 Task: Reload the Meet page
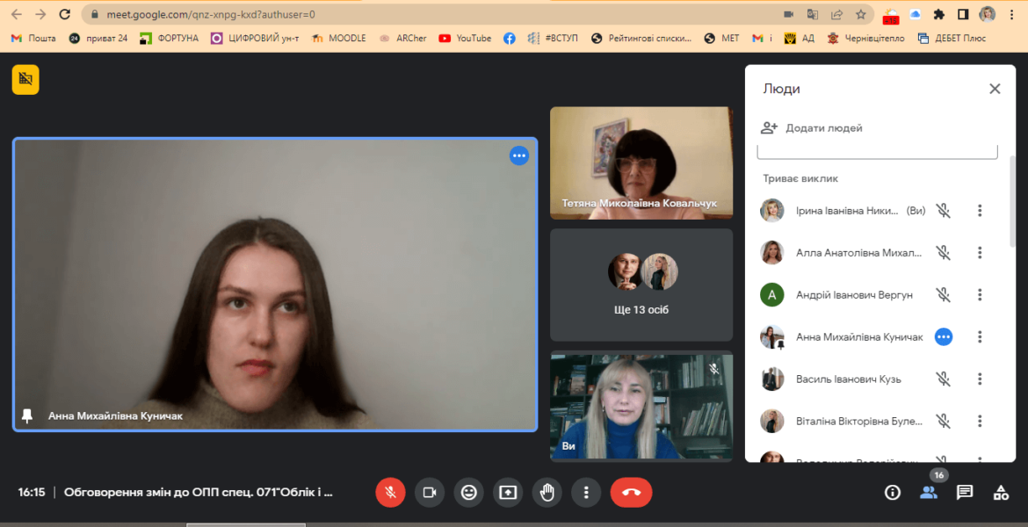[64, 14]
